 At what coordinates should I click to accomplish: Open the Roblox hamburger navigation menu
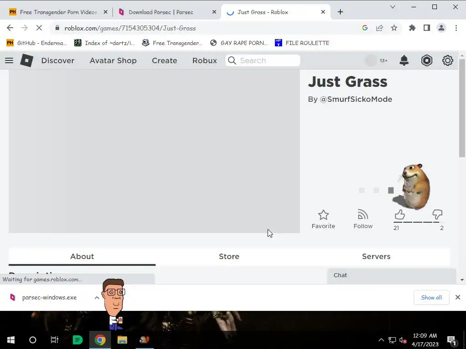(x=9, y=60)
